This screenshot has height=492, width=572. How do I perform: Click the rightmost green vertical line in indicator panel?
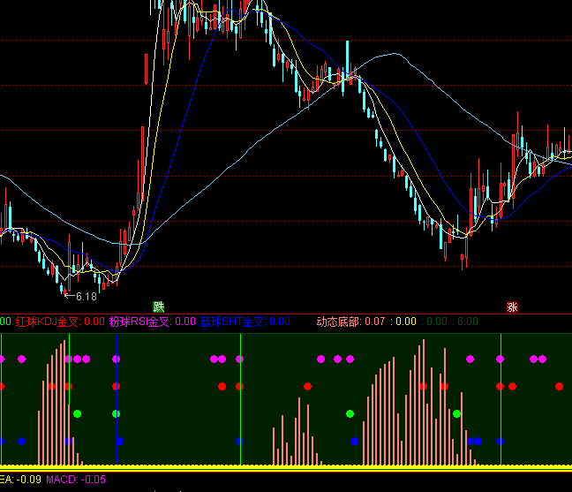coord(500,397)
